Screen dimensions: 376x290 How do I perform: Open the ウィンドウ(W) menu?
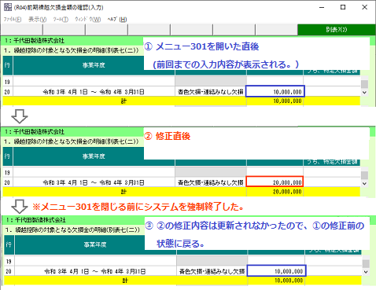[88, 20]
